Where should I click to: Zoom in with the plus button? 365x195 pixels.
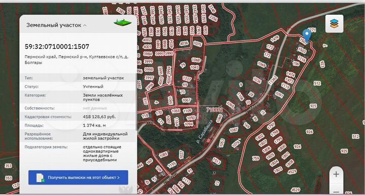336,174
